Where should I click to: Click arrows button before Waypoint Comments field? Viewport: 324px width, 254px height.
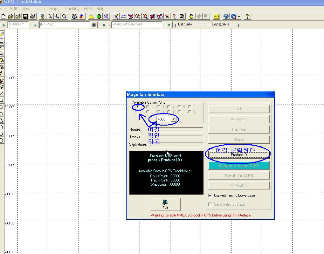coord(104,25)
